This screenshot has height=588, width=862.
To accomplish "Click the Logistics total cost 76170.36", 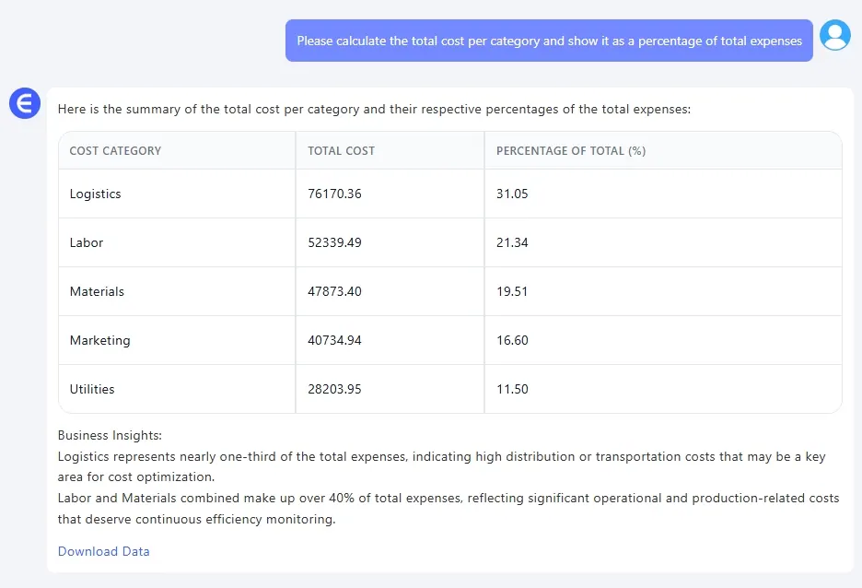I will pos(334,194).
